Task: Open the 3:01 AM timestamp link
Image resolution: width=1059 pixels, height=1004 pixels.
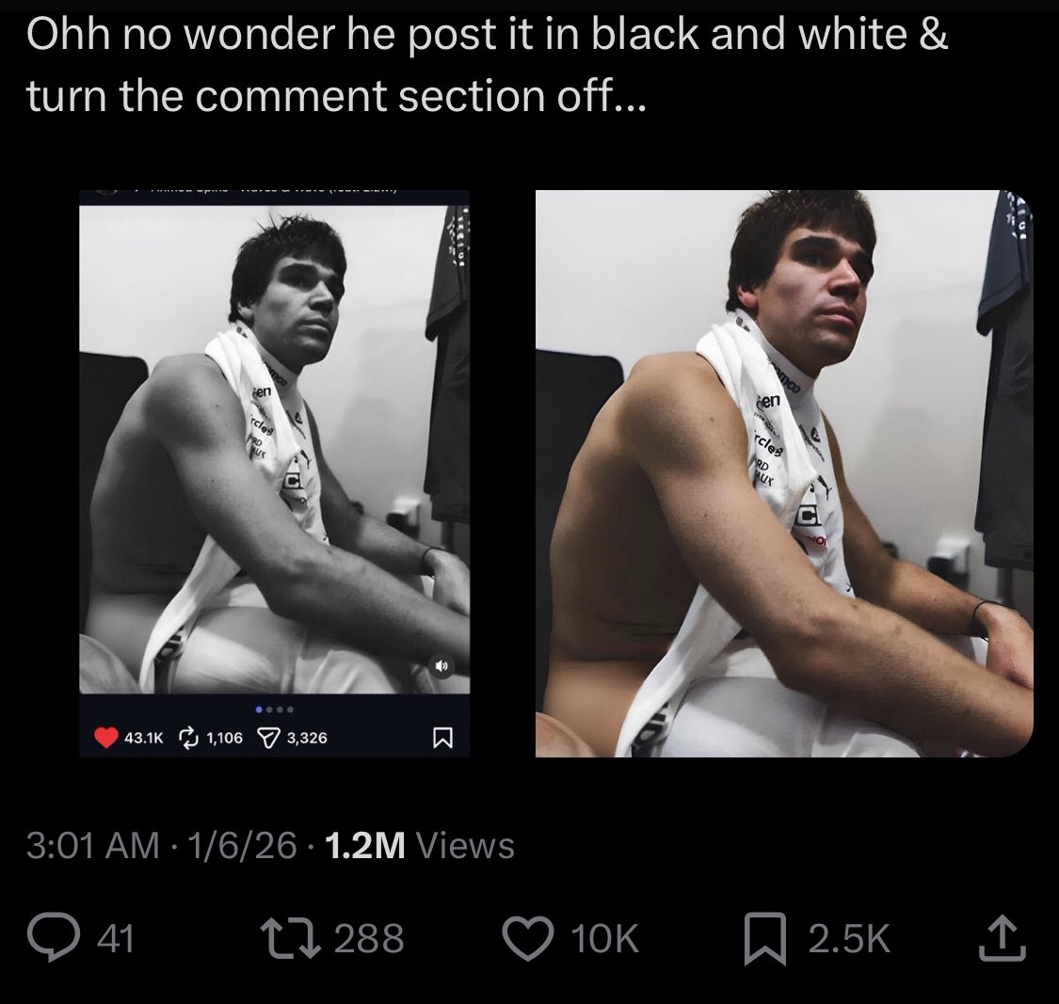Action: pyautogui.click(x=93, y=845)
